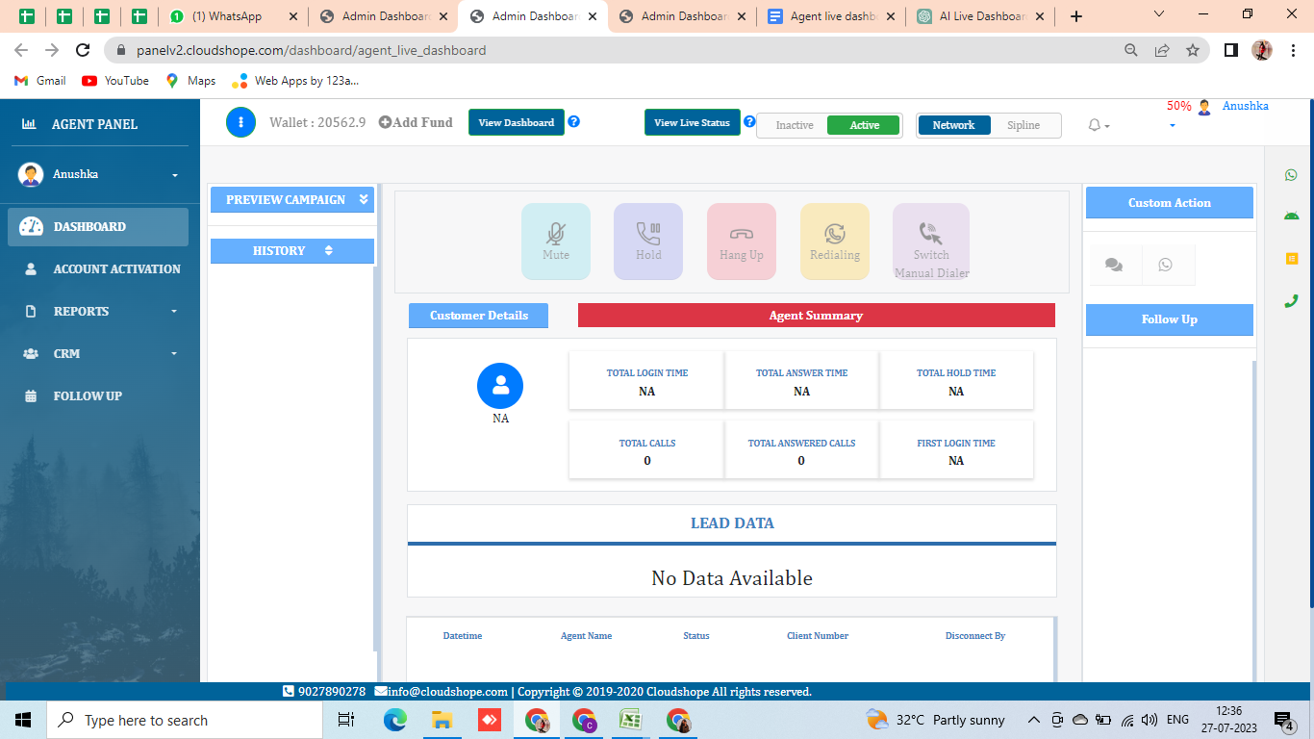Switch to Manual Dialer
Screen dimensions: 1314x739
(929, 241)
